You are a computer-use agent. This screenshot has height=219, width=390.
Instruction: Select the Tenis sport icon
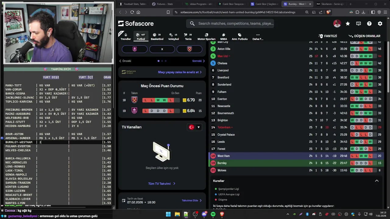pyautogui.click(x=188, y=36)
